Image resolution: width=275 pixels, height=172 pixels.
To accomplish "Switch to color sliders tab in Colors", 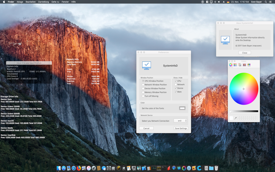I will coord(235,65).
